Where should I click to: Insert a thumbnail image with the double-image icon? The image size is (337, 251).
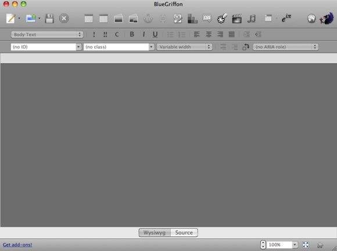(133, 19)
